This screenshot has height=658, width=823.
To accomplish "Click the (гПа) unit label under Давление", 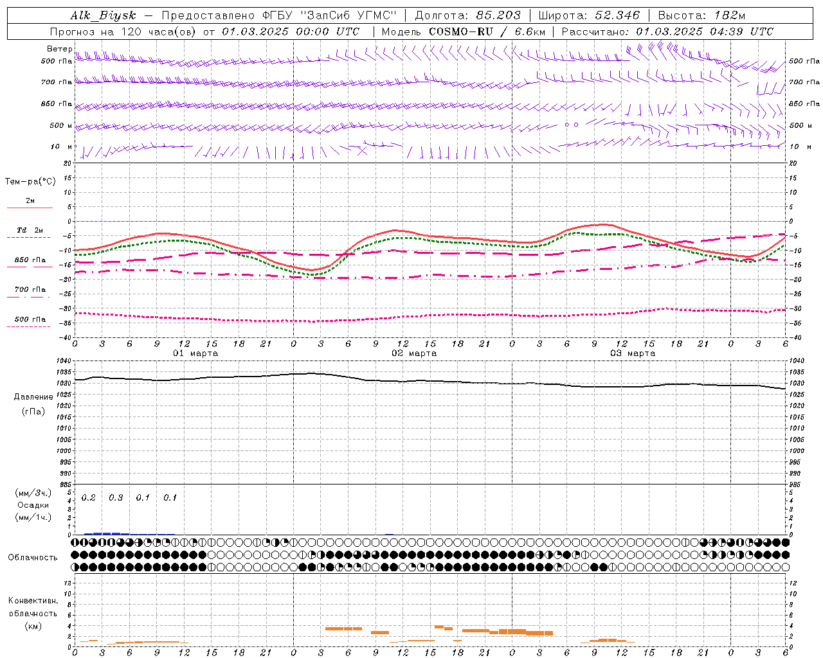I will click(x=33, y=411).
